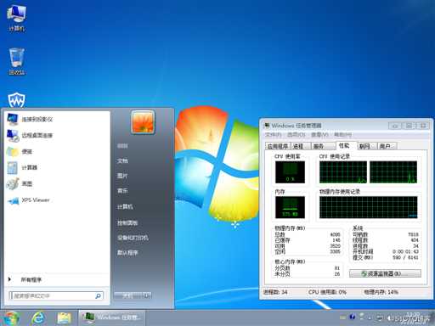Click status bar text 进程数: 34

(275, 292)
